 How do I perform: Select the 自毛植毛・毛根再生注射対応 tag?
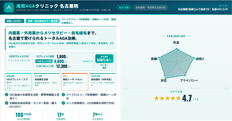coord(151,8)
